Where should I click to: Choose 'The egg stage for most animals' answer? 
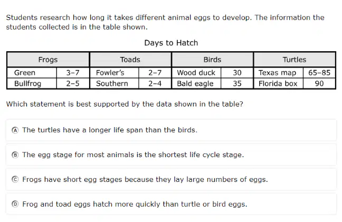click(x=171, y=155)
